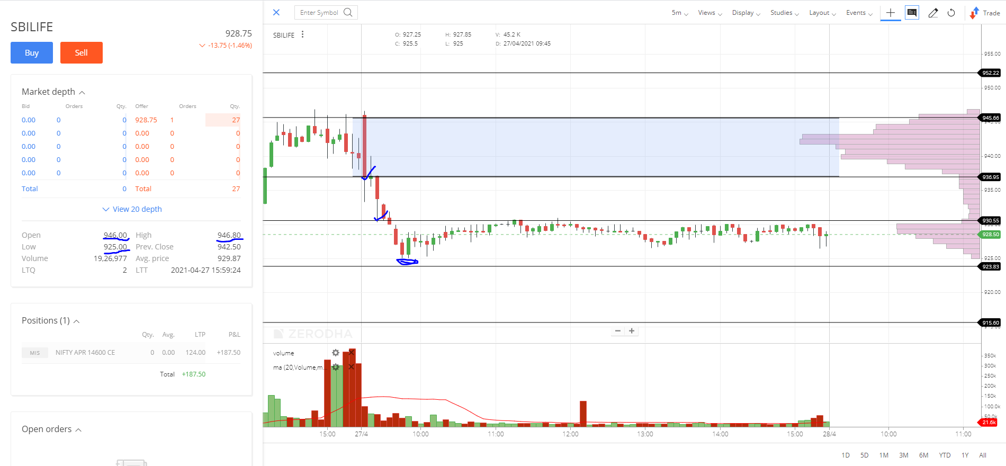Collapse the Market depth section
The image size is (1006, 466).
pos(82,93)
